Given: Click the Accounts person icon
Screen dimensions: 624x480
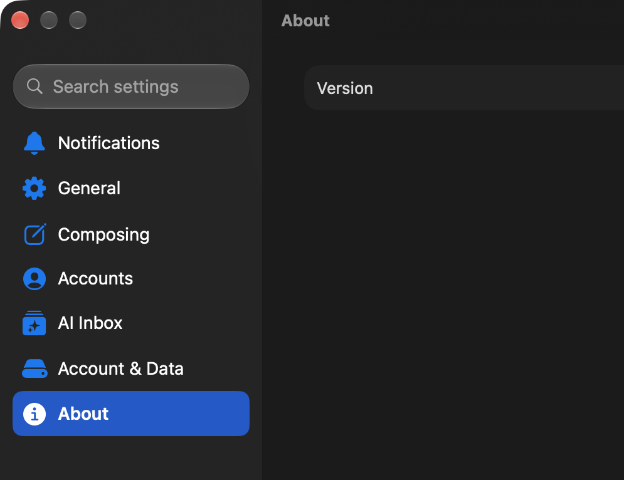Looking at the screenshot, I should coord(34,278).
